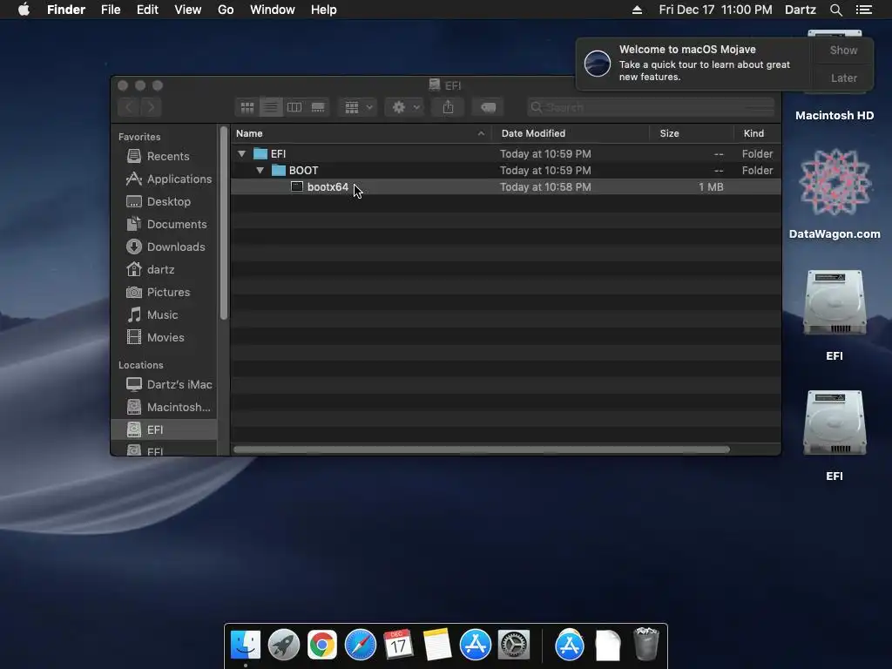Open the Window menu
This screenshot has height=669, width=892.
[x=273, y=10]
